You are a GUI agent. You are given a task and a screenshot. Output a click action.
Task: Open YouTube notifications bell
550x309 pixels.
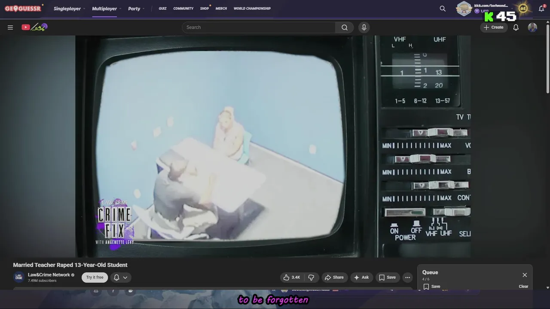click(516, 27)
